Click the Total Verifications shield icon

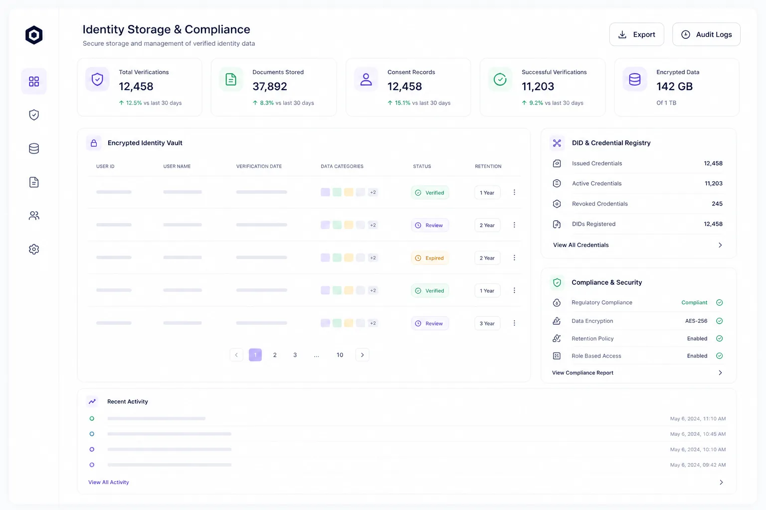pos(97,79)
